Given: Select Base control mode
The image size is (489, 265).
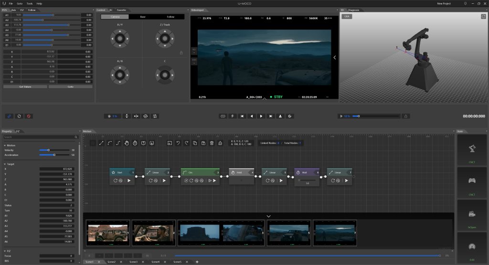Looking at the screenshot, I should click(142, 17).
